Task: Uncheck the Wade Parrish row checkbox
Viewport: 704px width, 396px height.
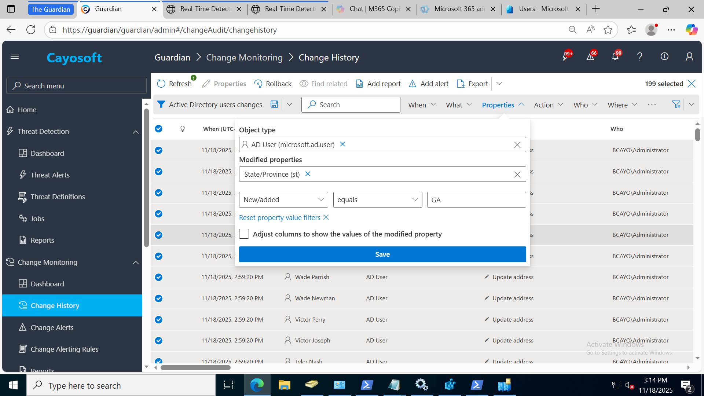Action: coord(158,277)
